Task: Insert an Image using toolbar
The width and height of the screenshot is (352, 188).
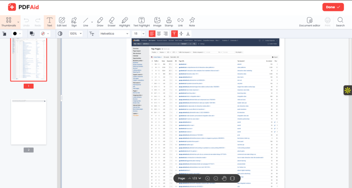Action: click(x=157, y=22)
